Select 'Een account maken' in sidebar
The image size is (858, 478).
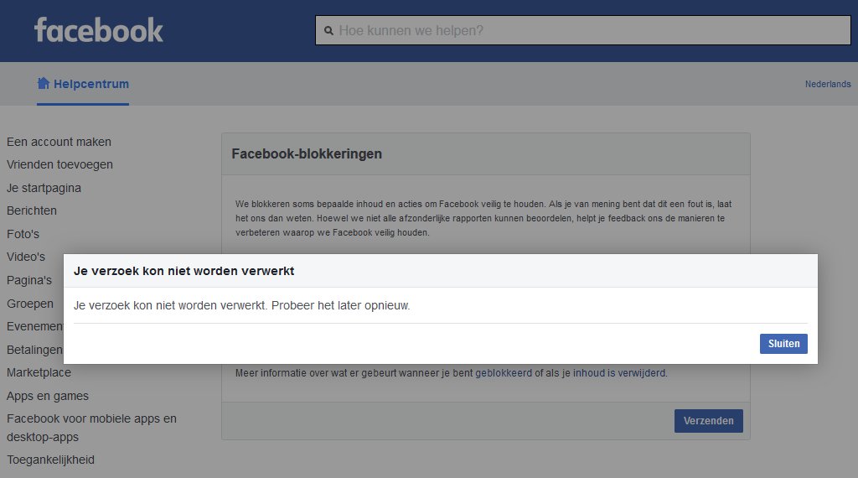[x=59, y=142]
